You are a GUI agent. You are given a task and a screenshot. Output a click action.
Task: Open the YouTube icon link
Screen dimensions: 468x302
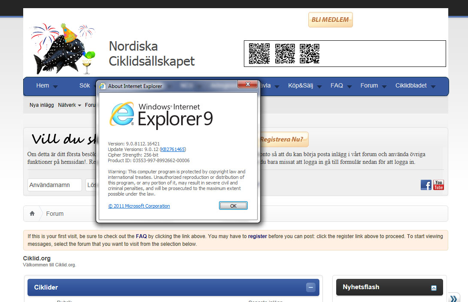(x=438, y=185)
